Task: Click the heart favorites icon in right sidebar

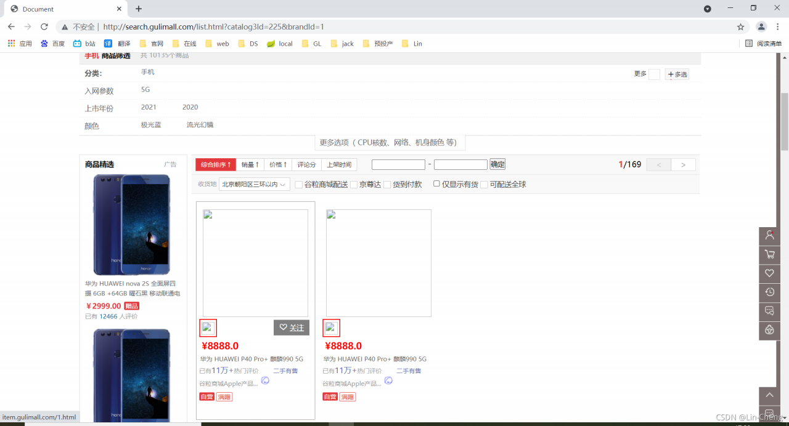Action: pos(769,273)
